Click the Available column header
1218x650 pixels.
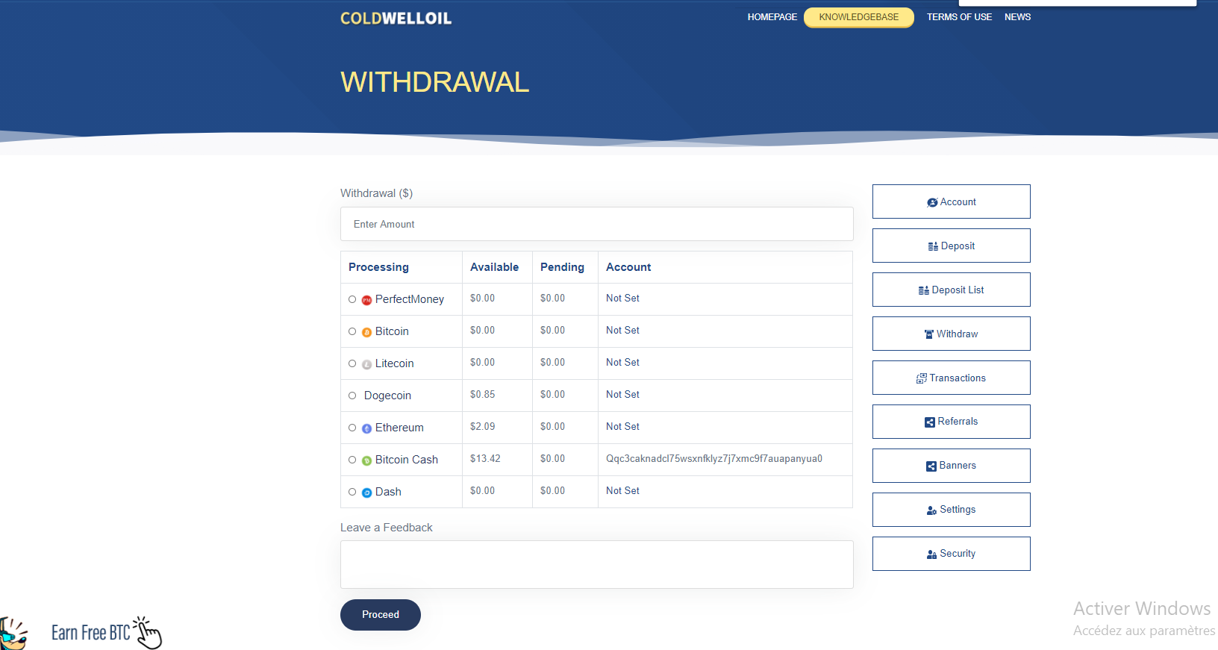(494, 267)
